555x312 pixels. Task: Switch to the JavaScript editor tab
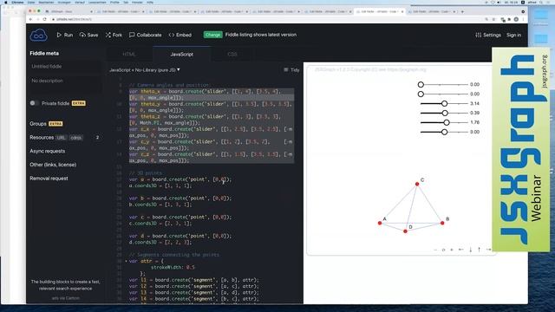click(181, 54)
